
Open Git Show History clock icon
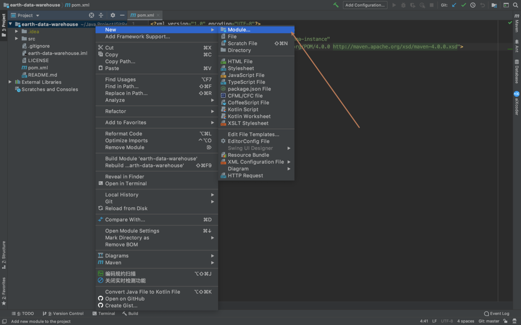tap(473, 5)
